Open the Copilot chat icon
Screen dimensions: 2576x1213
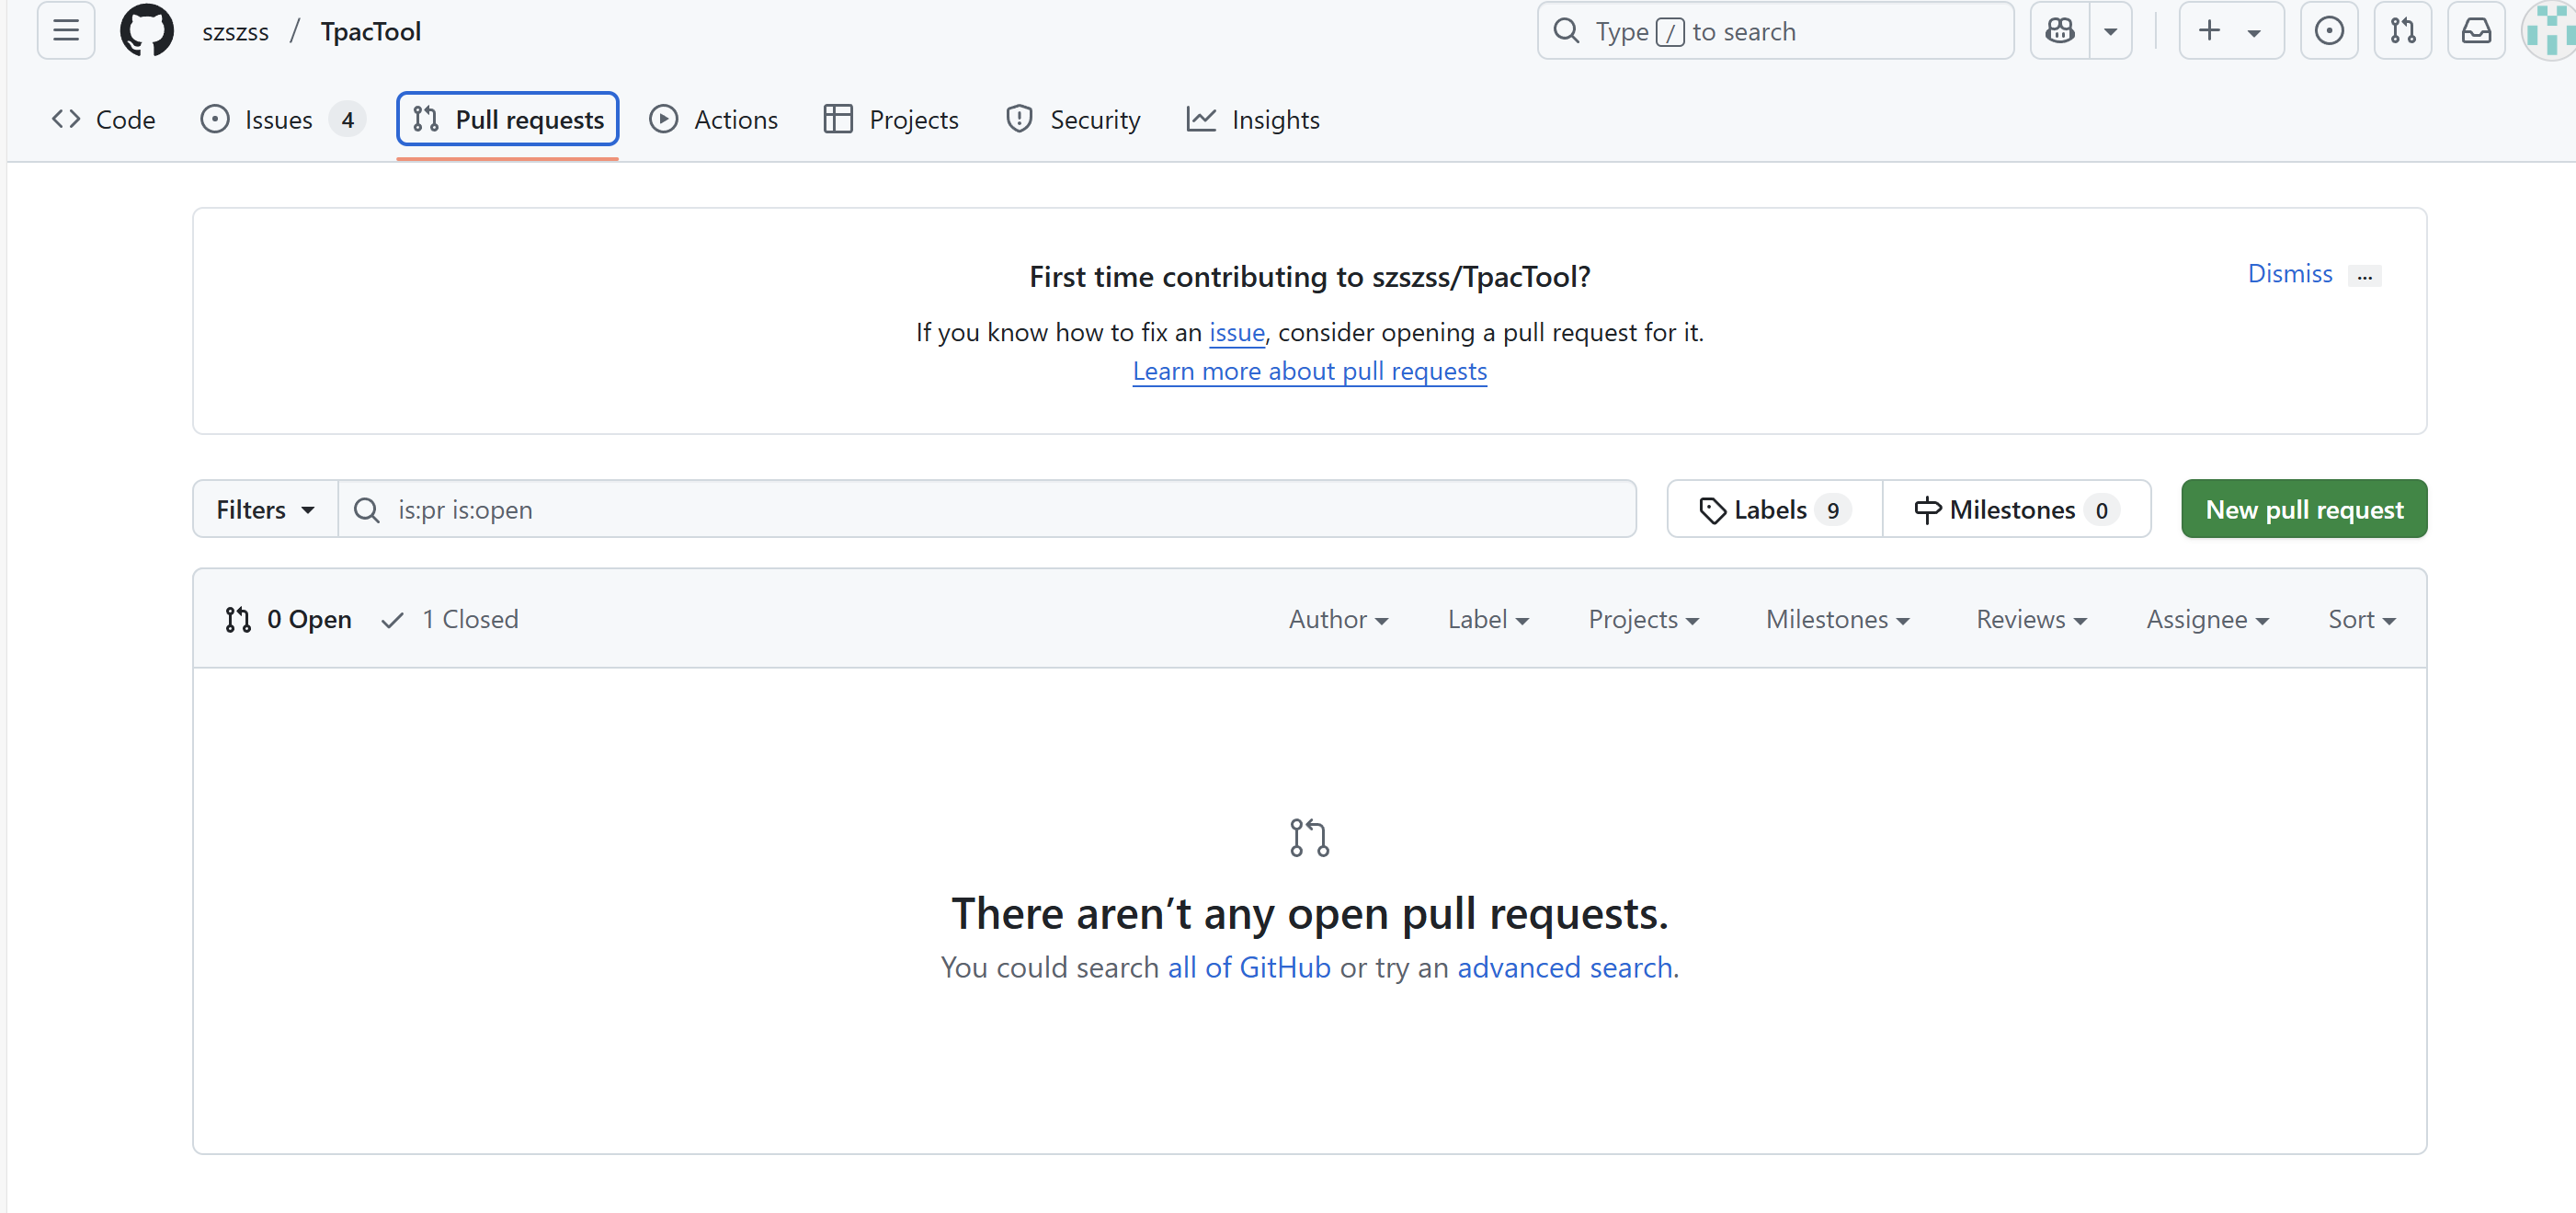[x=2059, y=31]
